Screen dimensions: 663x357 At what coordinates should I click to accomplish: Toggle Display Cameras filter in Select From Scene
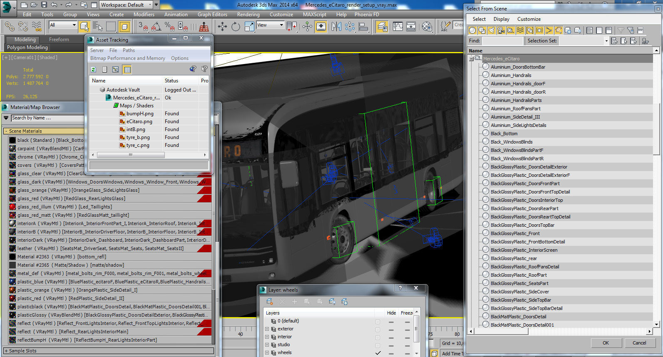[x=501, y=30]
